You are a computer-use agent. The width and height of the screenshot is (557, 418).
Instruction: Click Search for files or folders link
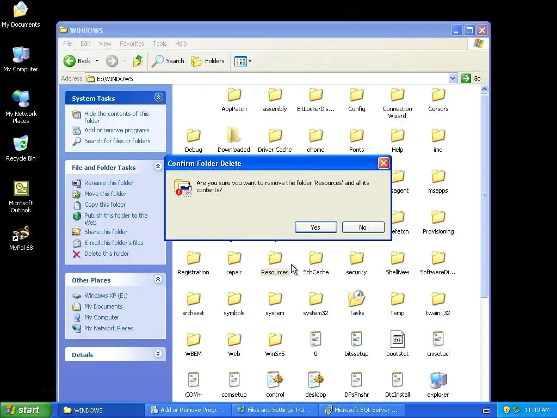(x=117, y=141)
